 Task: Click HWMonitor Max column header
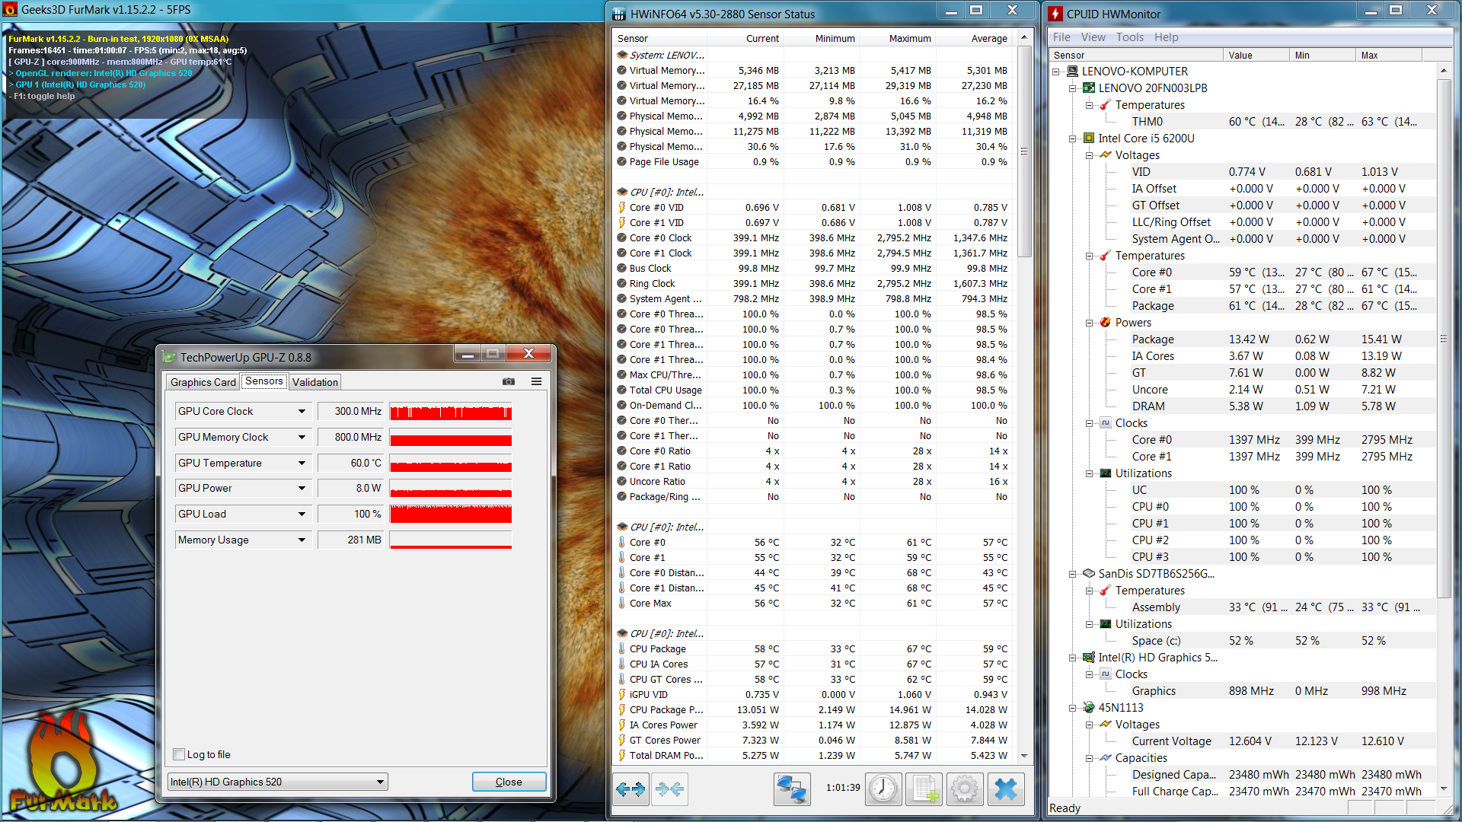[1389, 55]
